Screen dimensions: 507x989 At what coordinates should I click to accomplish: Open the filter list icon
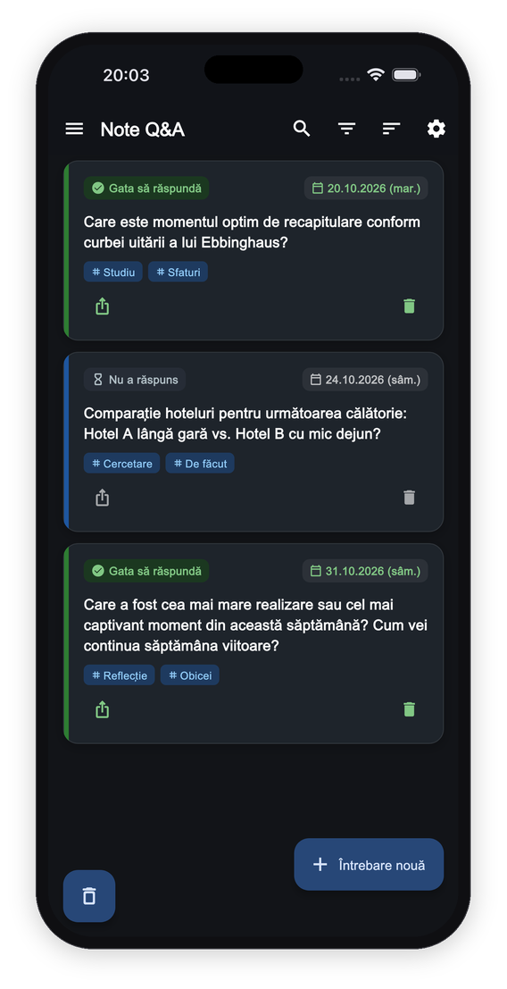coord(346,130)
